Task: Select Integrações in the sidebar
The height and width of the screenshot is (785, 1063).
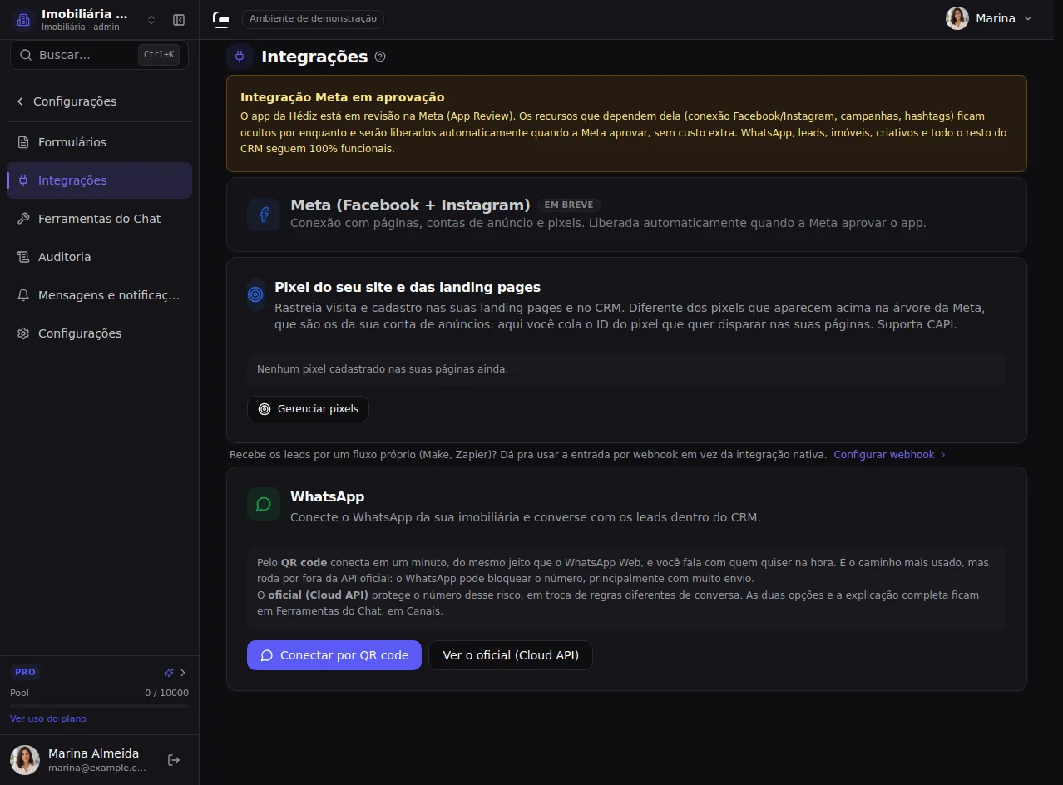Action: [x=99, y=180]
